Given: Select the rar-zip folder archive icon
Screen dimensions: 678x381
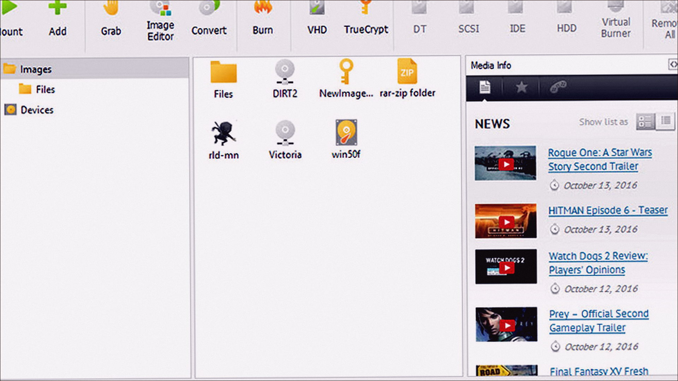Looking at the screenshot, I should point(407,79).
